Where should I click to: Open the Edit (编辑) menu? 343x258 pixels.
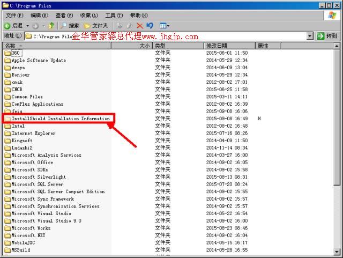point(39,16)
